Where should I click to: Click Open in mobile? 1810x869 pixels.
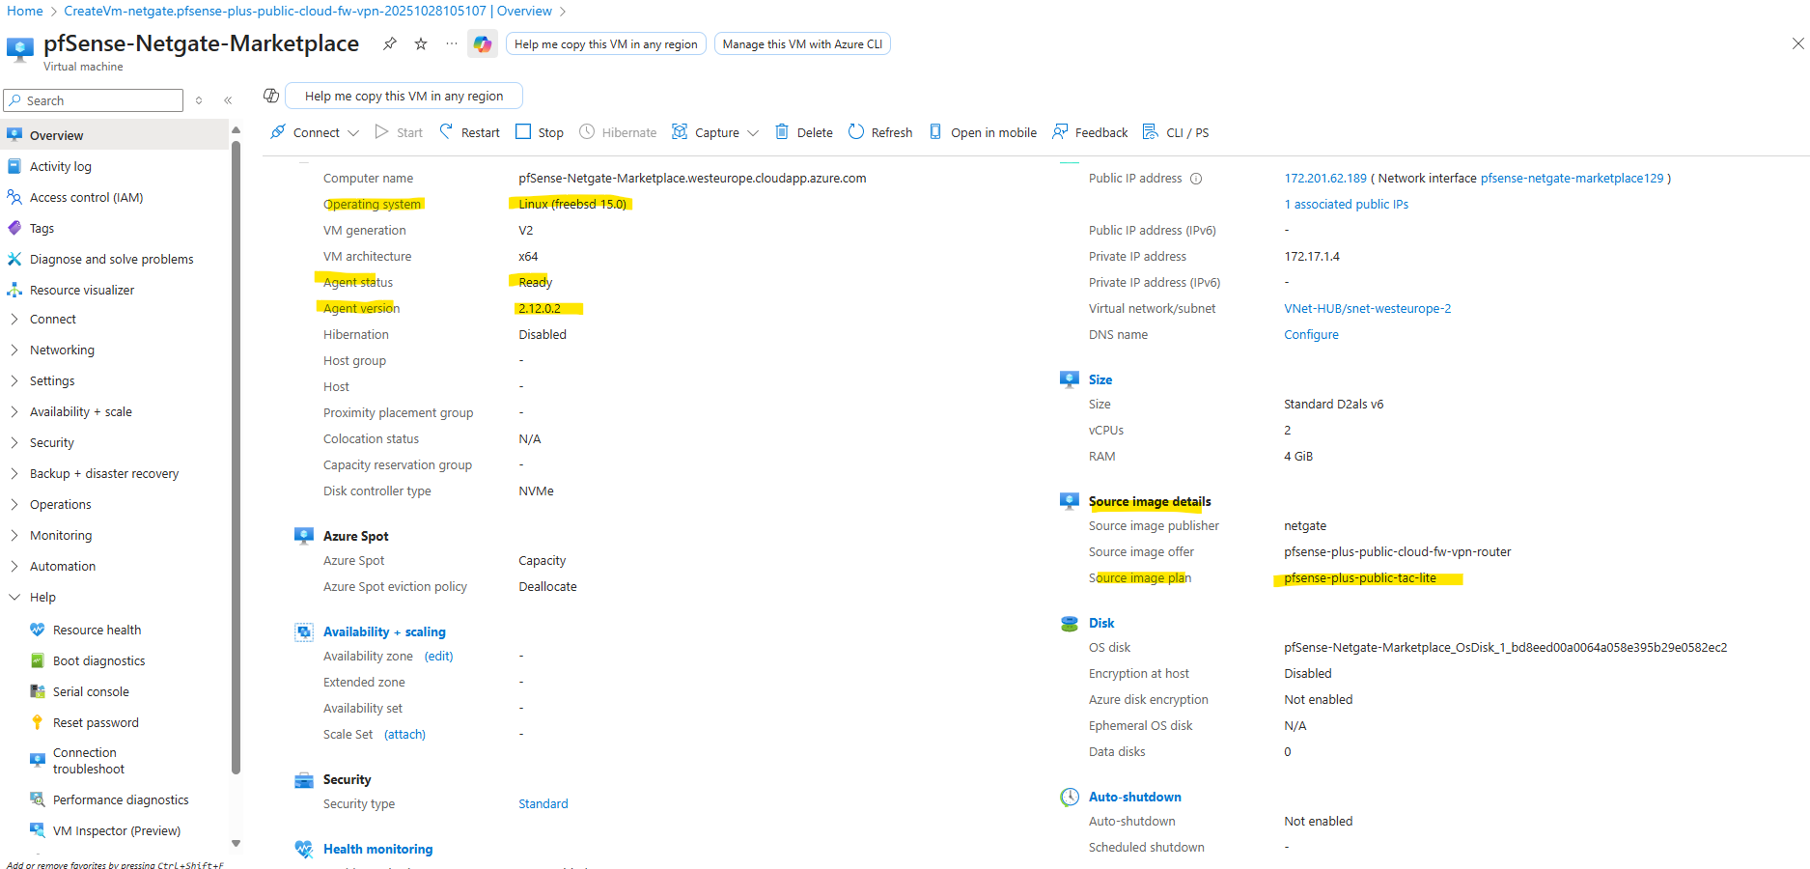[983, 132]
